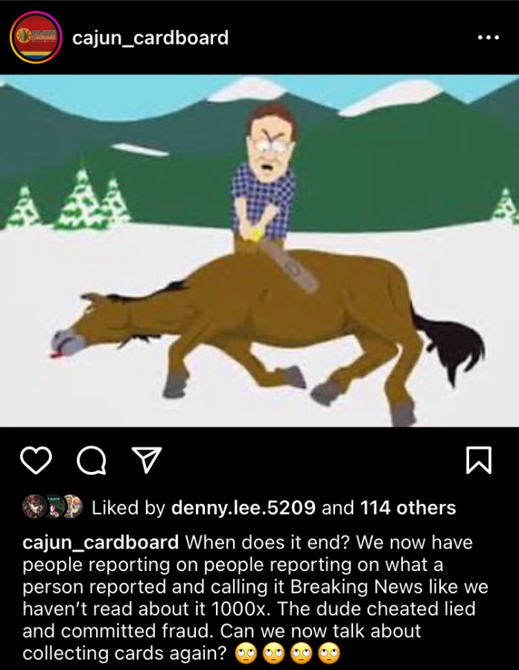Open comments with the speech bubble icon
This screenshot has width=519, height=670.
coord(91,461)
